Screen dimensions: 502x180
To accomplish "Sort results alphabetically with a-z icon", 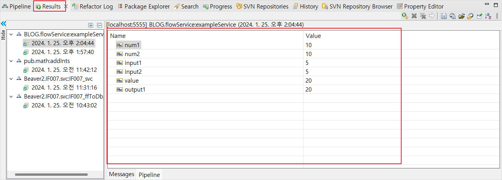I will pos(488,16).
